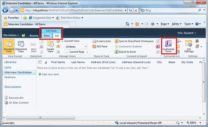Open the Libraries link in Quick Launch
The width and height of the screenshot is (208, 127).
pos(10,62)
